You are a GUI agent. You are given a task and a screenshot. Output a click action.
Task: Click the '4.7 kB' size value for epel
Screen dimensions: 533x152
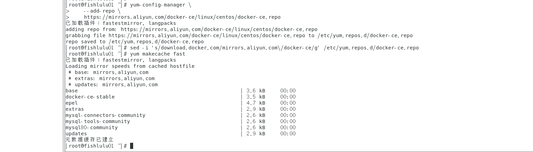[x=255, y=103]
